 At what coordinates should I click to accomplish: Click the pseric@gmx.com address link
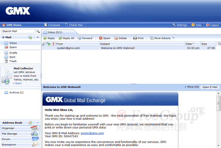click(92, 133)
